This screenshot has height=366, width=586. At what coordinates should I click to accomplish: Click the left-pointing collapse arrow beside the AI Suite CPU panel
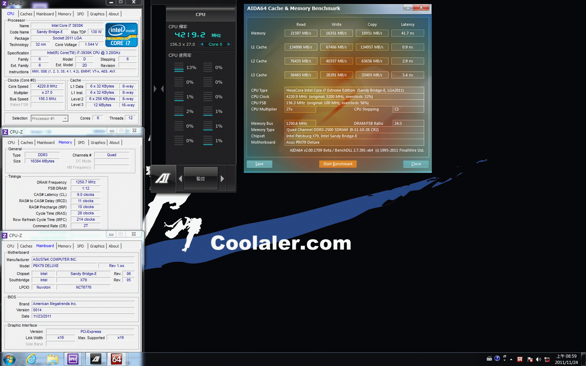[162, 89]
